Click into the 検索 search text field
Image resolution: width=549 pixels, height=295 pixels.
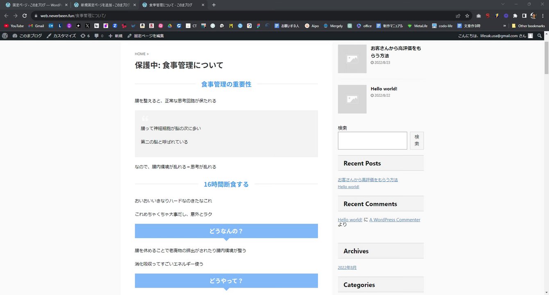(372, 141)
